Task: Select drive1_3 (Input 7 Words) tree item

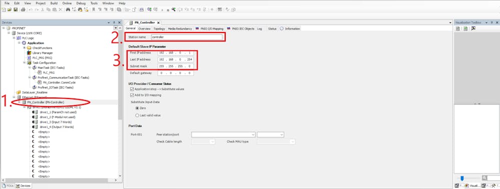Action: (x=56, y=122)
